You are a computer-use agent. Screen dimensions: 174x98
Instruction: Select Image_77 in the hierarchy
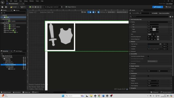click(9, 62)
